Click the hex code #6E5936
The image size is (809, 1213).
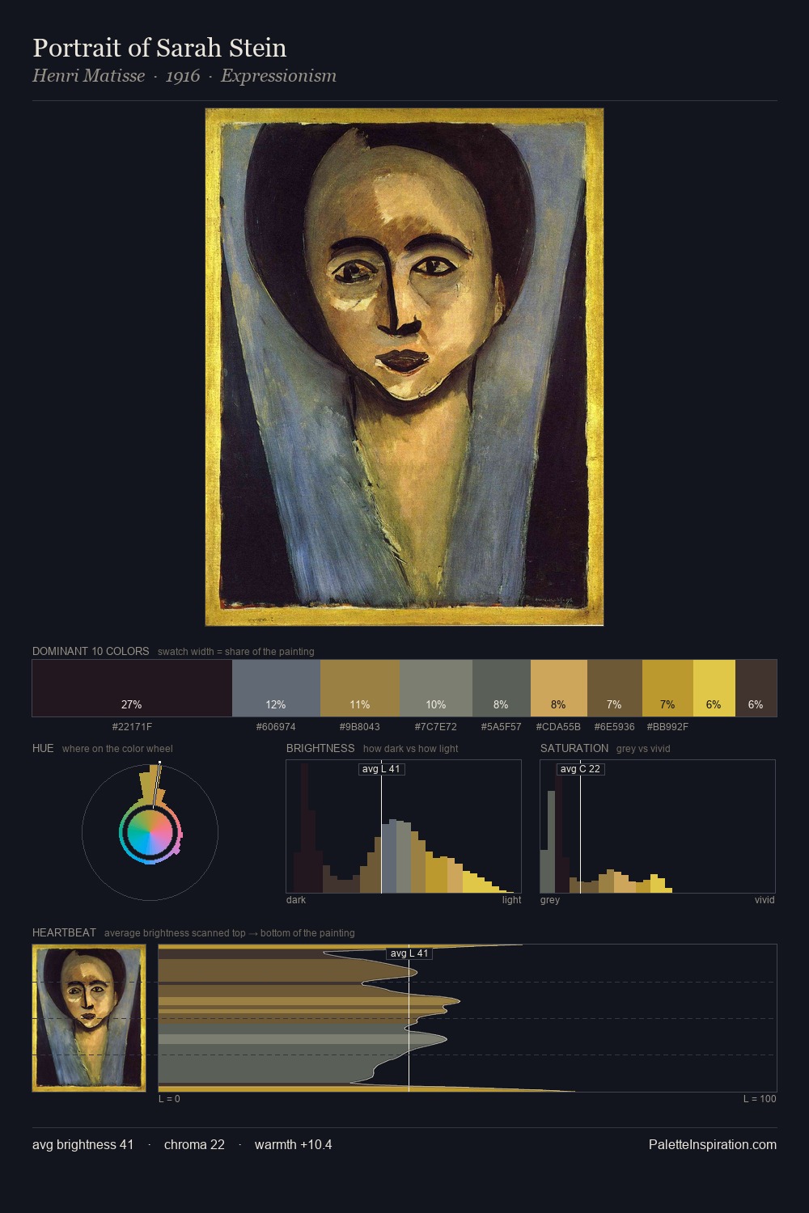(615, 727)
